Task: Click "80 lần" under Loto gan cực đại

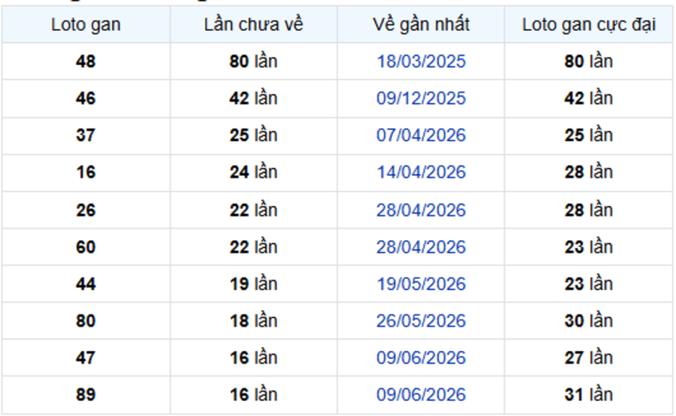Action: tap(589, 61)
